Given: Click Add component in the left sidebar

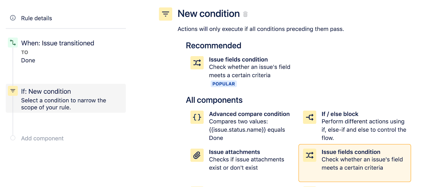Looking at the screenshot, I should tap(42, 138).
